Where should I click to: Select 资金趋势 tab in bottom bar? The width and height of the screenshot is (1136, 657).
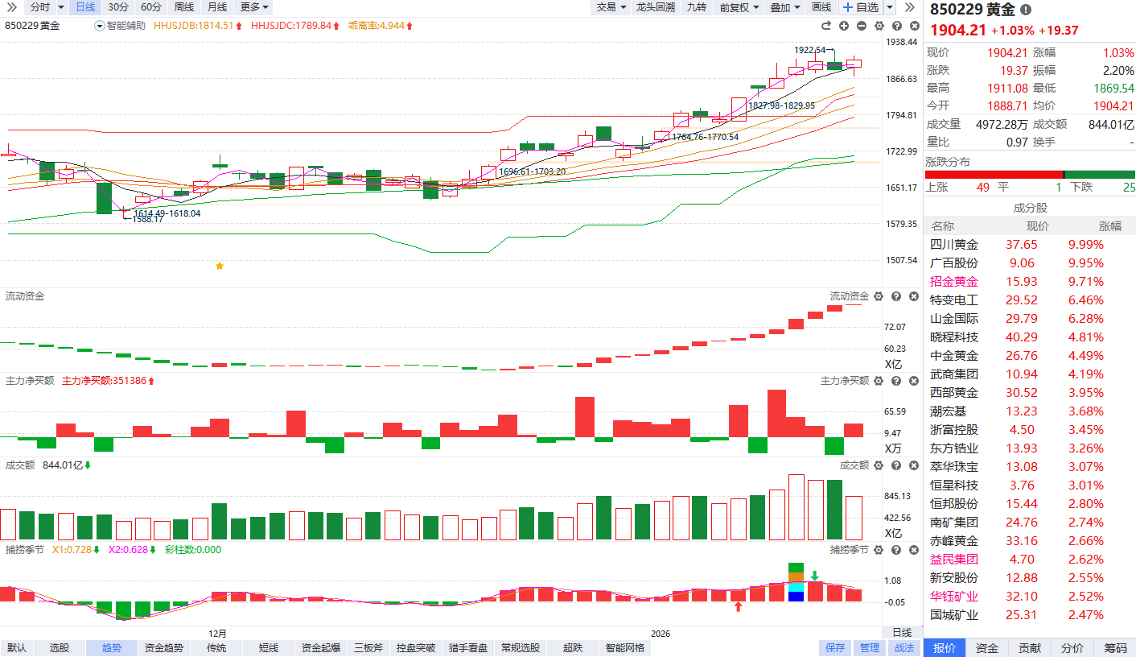[163, 648]
